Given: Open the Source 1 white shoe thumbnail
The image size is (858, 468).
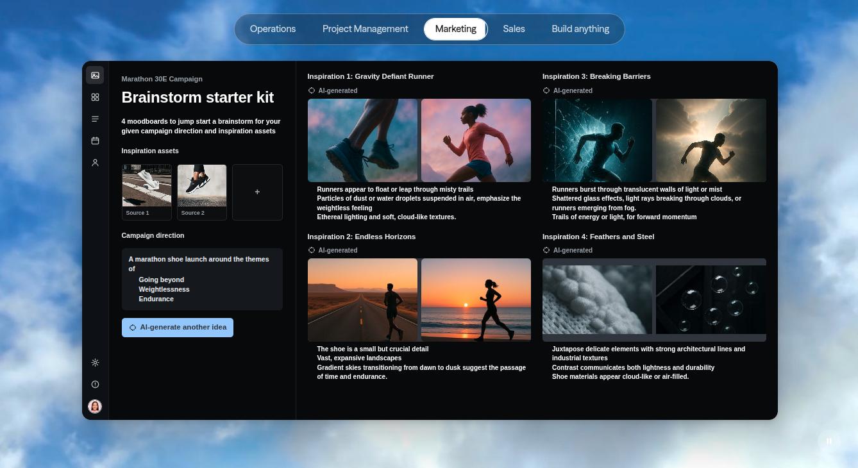Looking at the screenshot, I should coord(147,192).
